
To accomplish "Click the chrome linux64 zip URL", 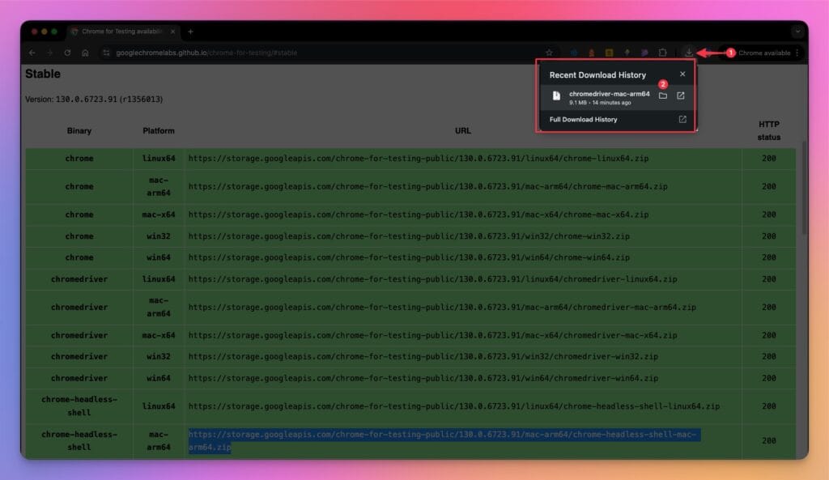I will point(419,159).
